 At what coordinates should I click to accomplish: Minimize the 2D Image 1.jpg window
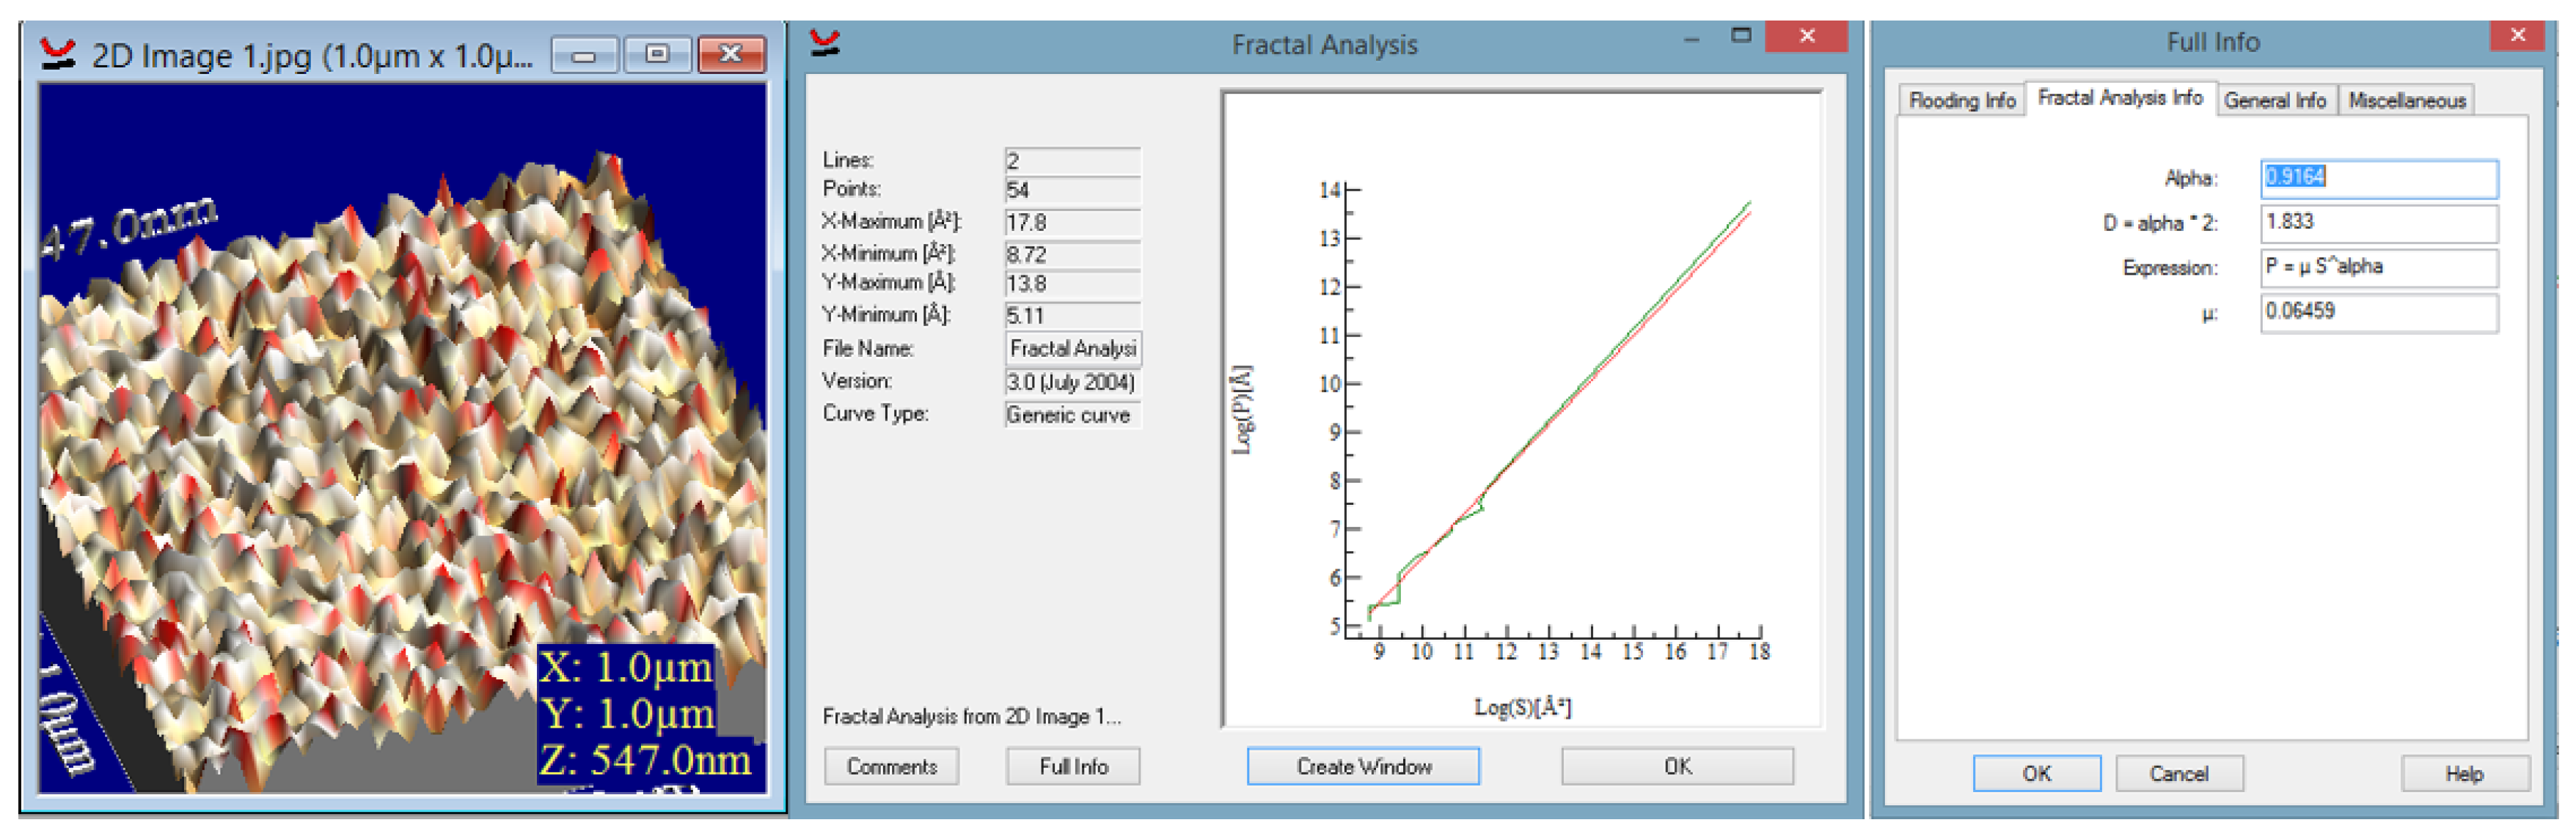click(x=585, y=55)
